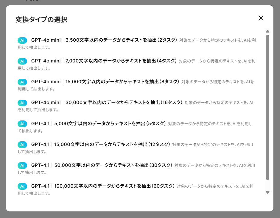Viewport: 280px width, 218px height.
Task: Select GPT-4o mini 3,500文字以内 option (2タスク)
Action: (x=137, y=43)
